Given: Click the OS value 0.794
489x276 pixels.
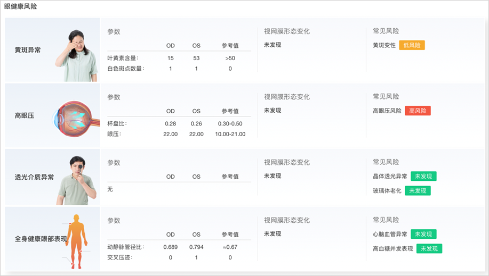Looking at the screenshot, I should click(x=196, y=247).
